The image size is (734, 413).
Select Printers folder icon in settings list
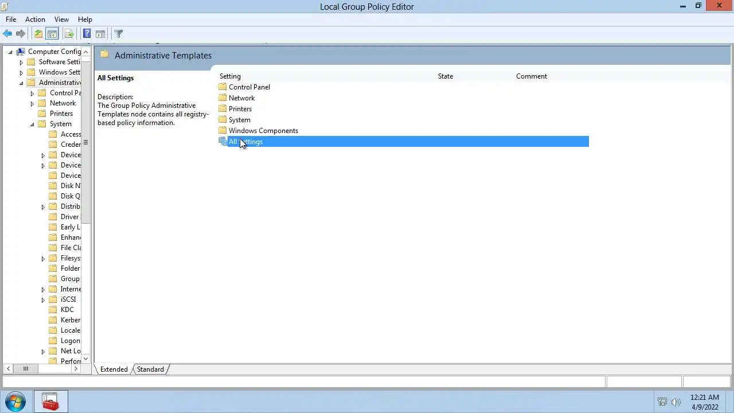click(x=223, y=108)
